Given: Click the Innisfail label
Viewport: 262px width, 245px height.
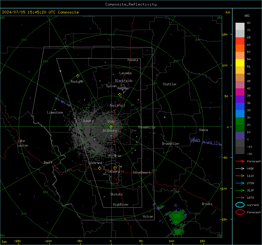Looking at the screenshot, I should coord(117,105).
